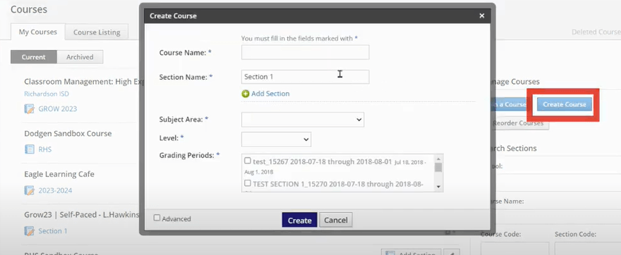Click the Section Name input field

[x=306, y=77]
